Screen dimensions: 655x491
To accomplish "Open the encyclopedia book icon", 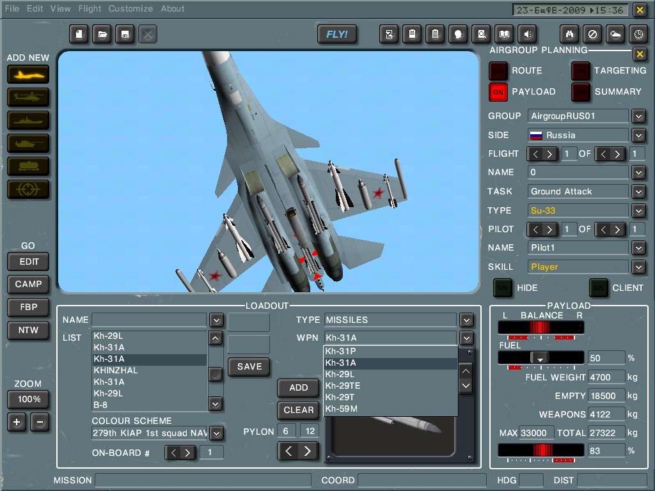I will [x=505, y=34].
